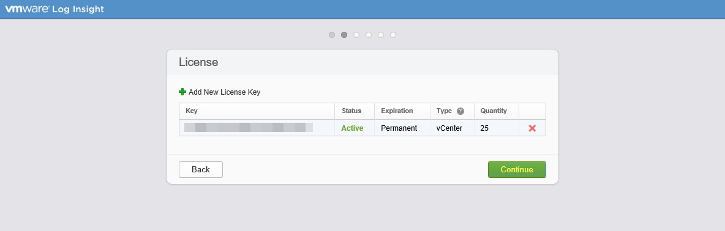Click the VMware Log Insight logo
725x231 pixels.
pyautogui.click(x=54, y=9)
